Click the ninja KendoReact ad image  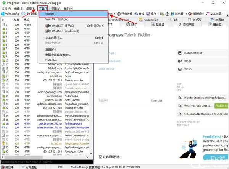click(x=189, y=148)
